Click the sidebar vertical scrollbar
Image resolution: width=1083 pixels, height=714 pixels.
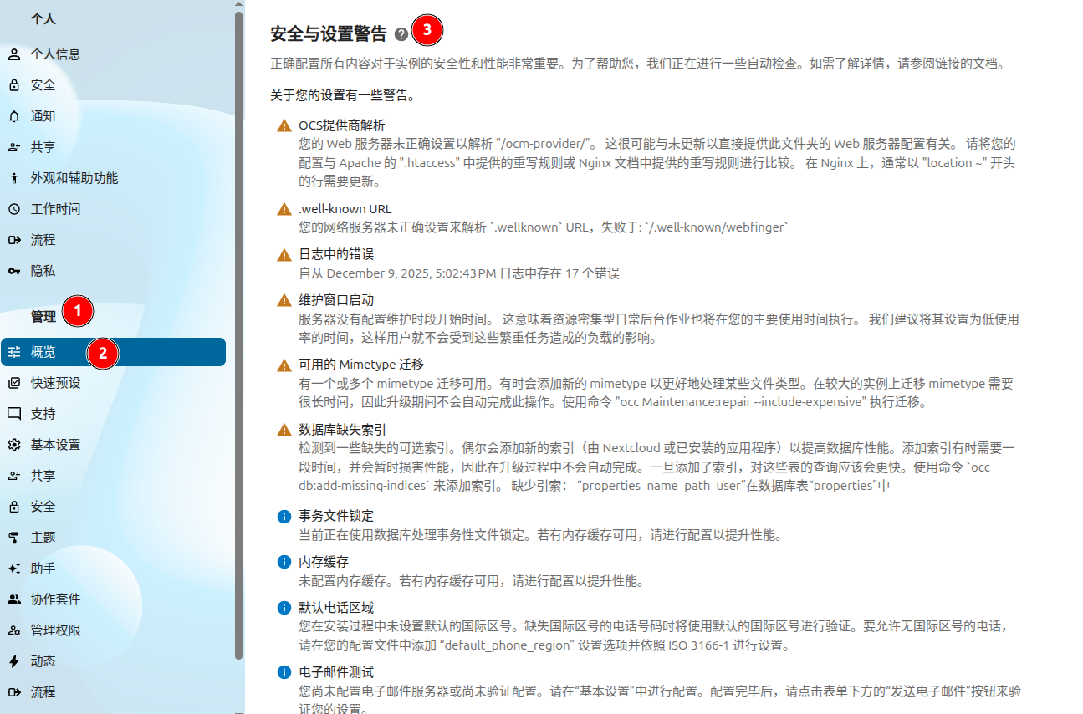click(x=239, y=334)
